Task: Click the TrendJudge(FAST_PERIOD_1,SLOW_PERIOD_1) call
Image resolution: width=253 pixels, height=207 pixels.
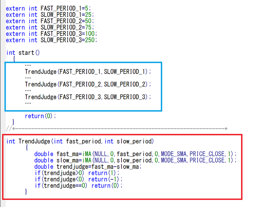Action: tap(88, 72)
